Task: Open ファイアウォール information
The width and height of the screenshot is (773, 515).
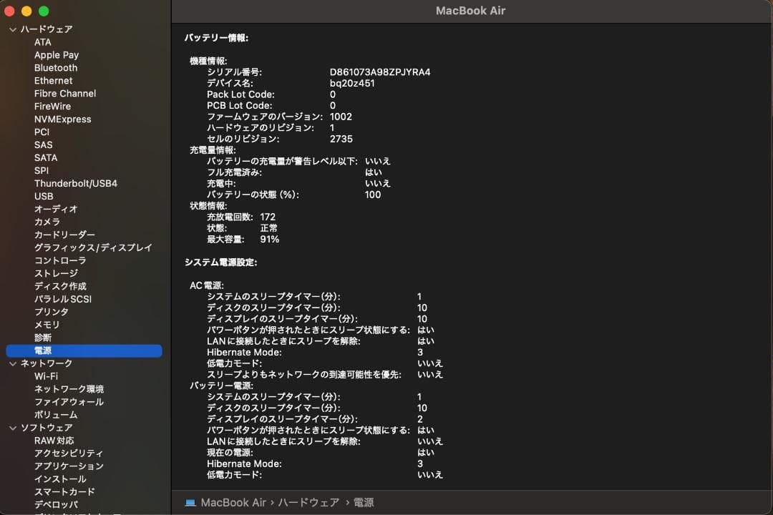Action: pyautogui.click(x=69, y=402)
